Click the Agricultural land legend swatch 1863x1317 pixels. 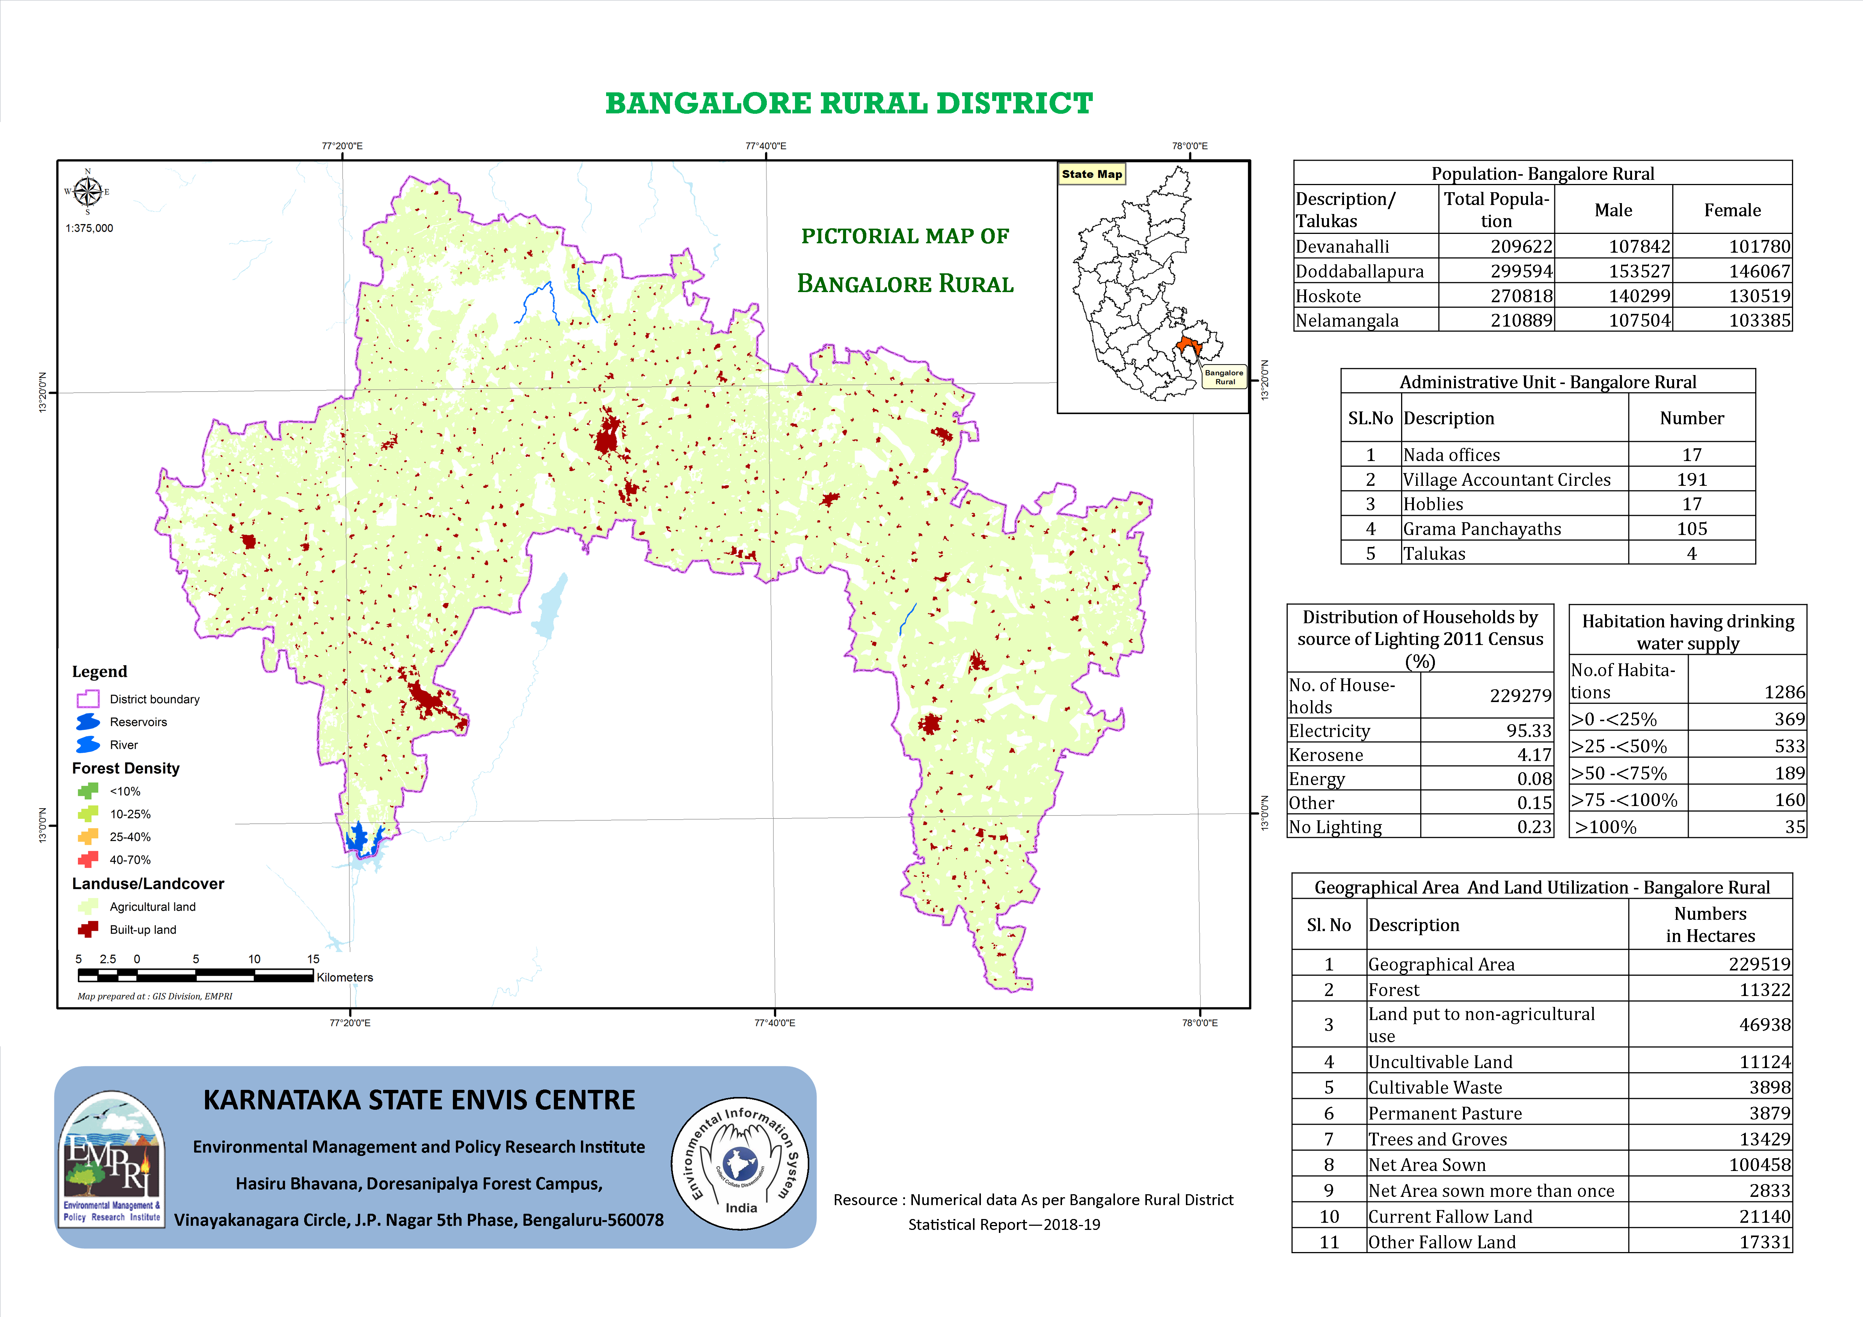coord(87,907)
